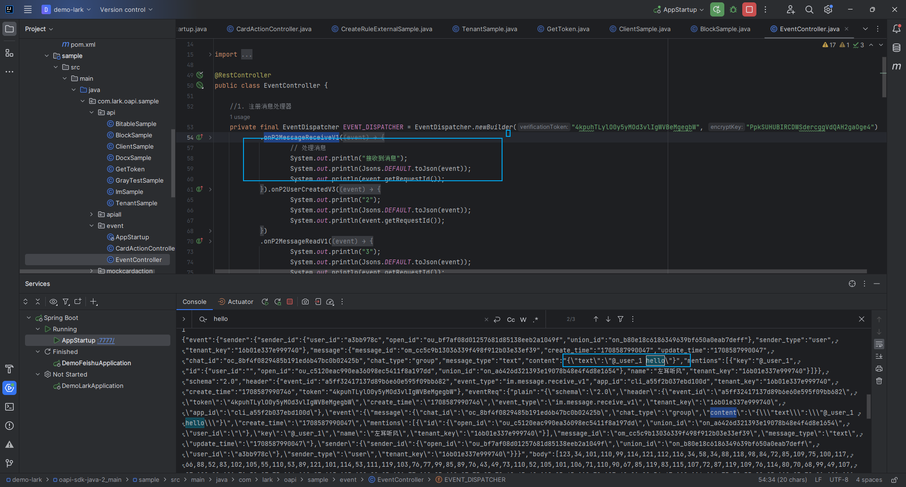Jump to previous search occurrence
The width and height of the screenshot is (906, 487).
596,319
